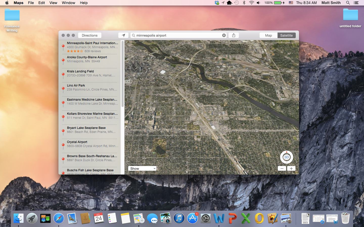The width and height of the screenshot is (364, 227).
Task: Expand the Show dropdown on map
Action: (x=142, y=168)
